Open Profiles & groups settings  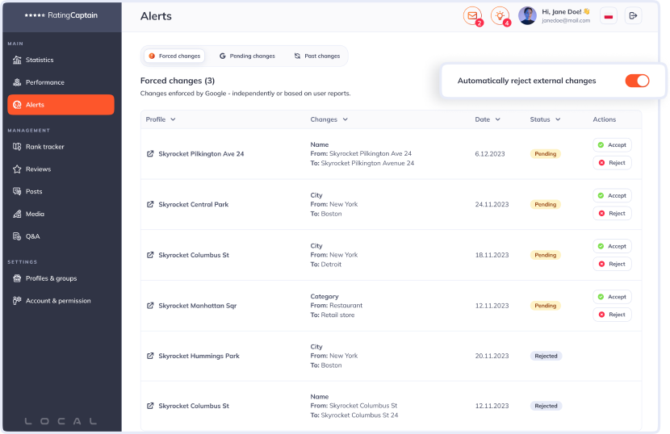click(51, 278)
